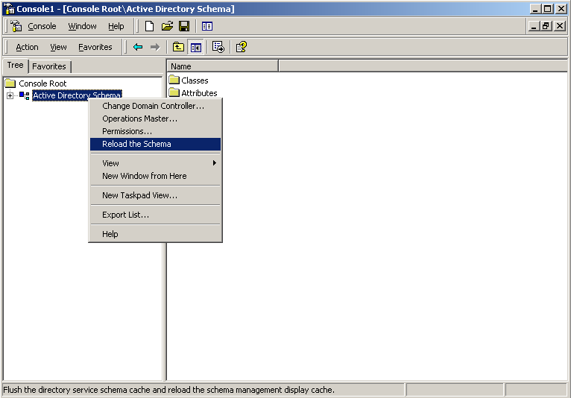Click the Forward arrow icon
The height and width of the screenshot is (398, 571).
155,47
